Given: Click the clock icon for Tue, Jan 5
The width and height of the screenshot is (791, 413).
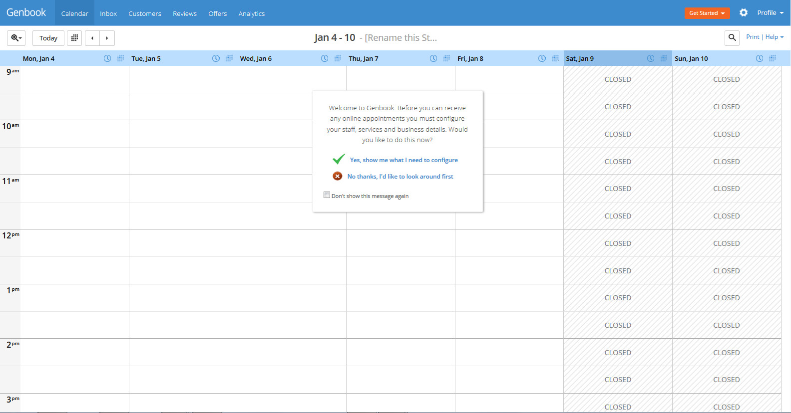Looking at the screenshot, I should click(216, 58).
